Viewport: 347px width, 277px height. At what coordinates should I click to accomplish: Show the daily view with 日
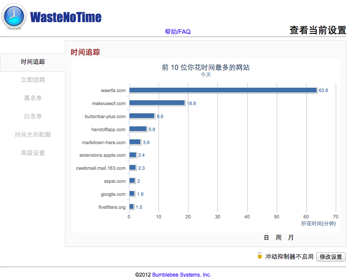pyautogui.click(x=266, y=238)
